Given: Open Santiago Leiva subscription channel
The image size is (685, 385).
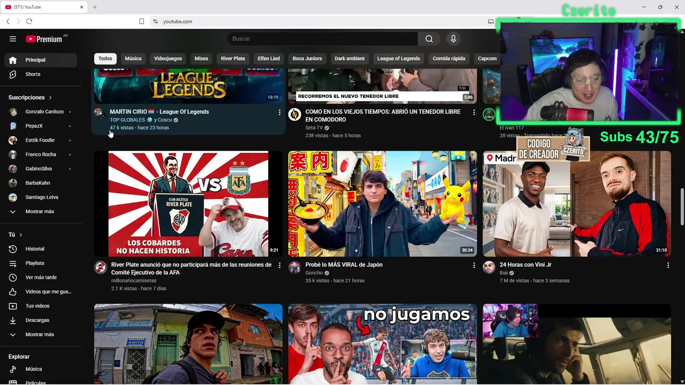Looking at the screenshot, I should coord(41,197).
